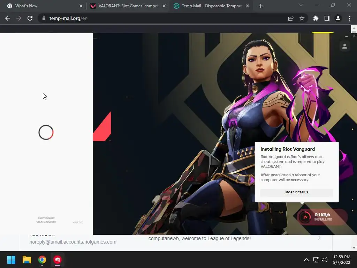Screen dimensions: 357x268
Task: Open the 'welcome to League of Legends' message
Action: pyautogui.click(x=199, y=238)
